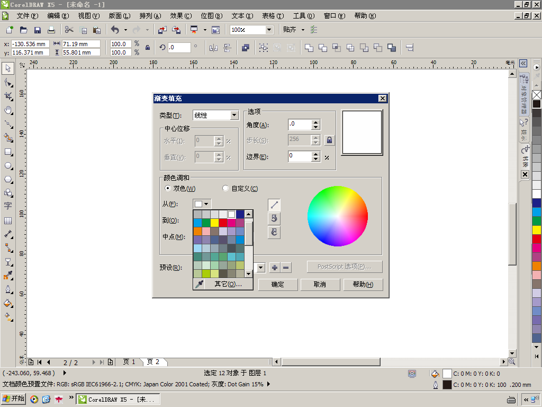The height and width of the screenshot is (407, 542).
Task: Open the 类型 type dropdown
Action: [234, 115]
